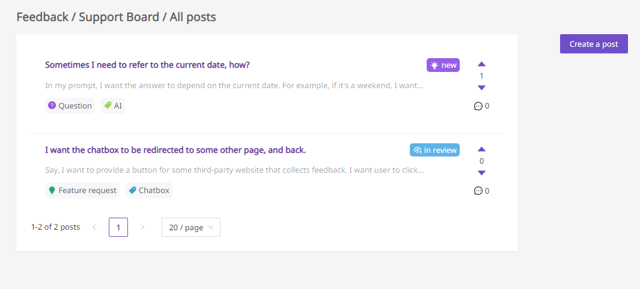The height and width of the screenshot is (289, 640).
Task: Downvote the chatbox redirect post
Action: pos(481,173)
